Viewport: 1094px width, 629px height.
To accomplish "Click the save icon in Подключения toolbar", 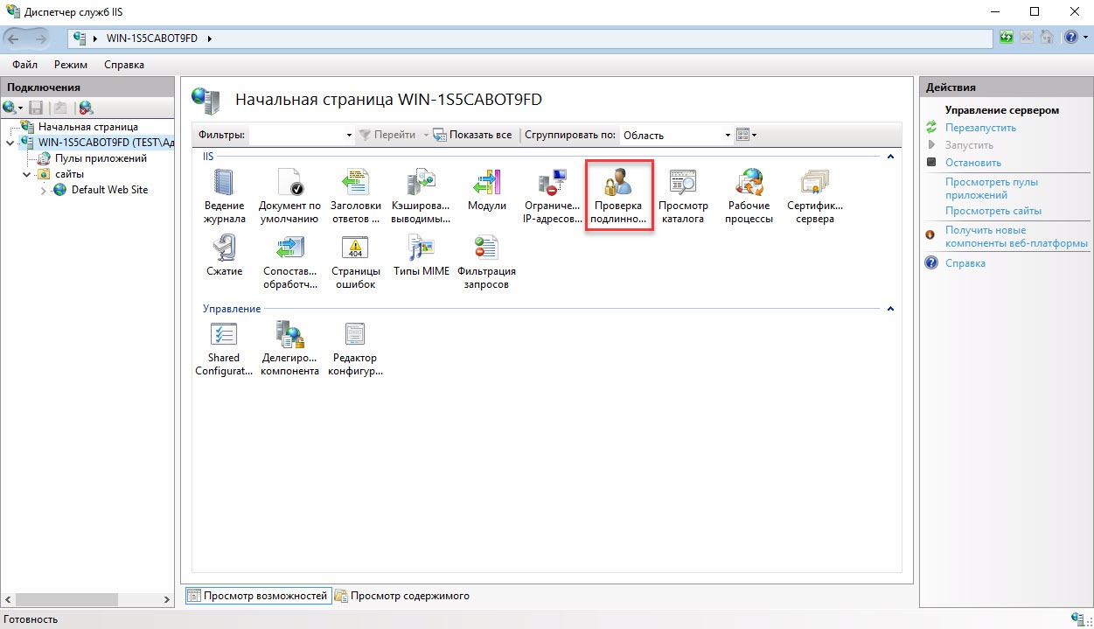I will pos(36,108).
